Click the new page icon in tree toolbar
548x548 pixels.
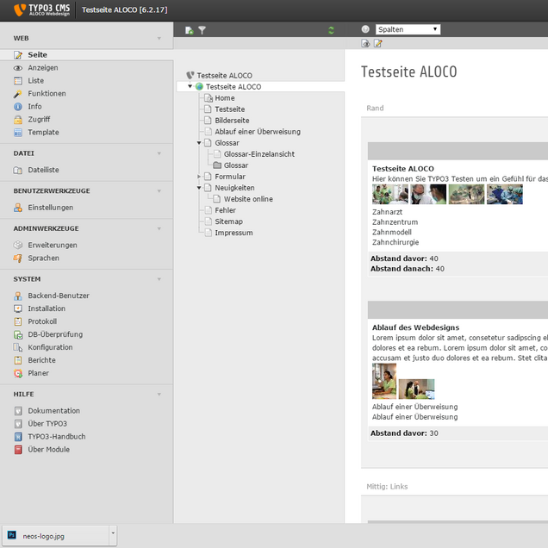coord(190,30)
